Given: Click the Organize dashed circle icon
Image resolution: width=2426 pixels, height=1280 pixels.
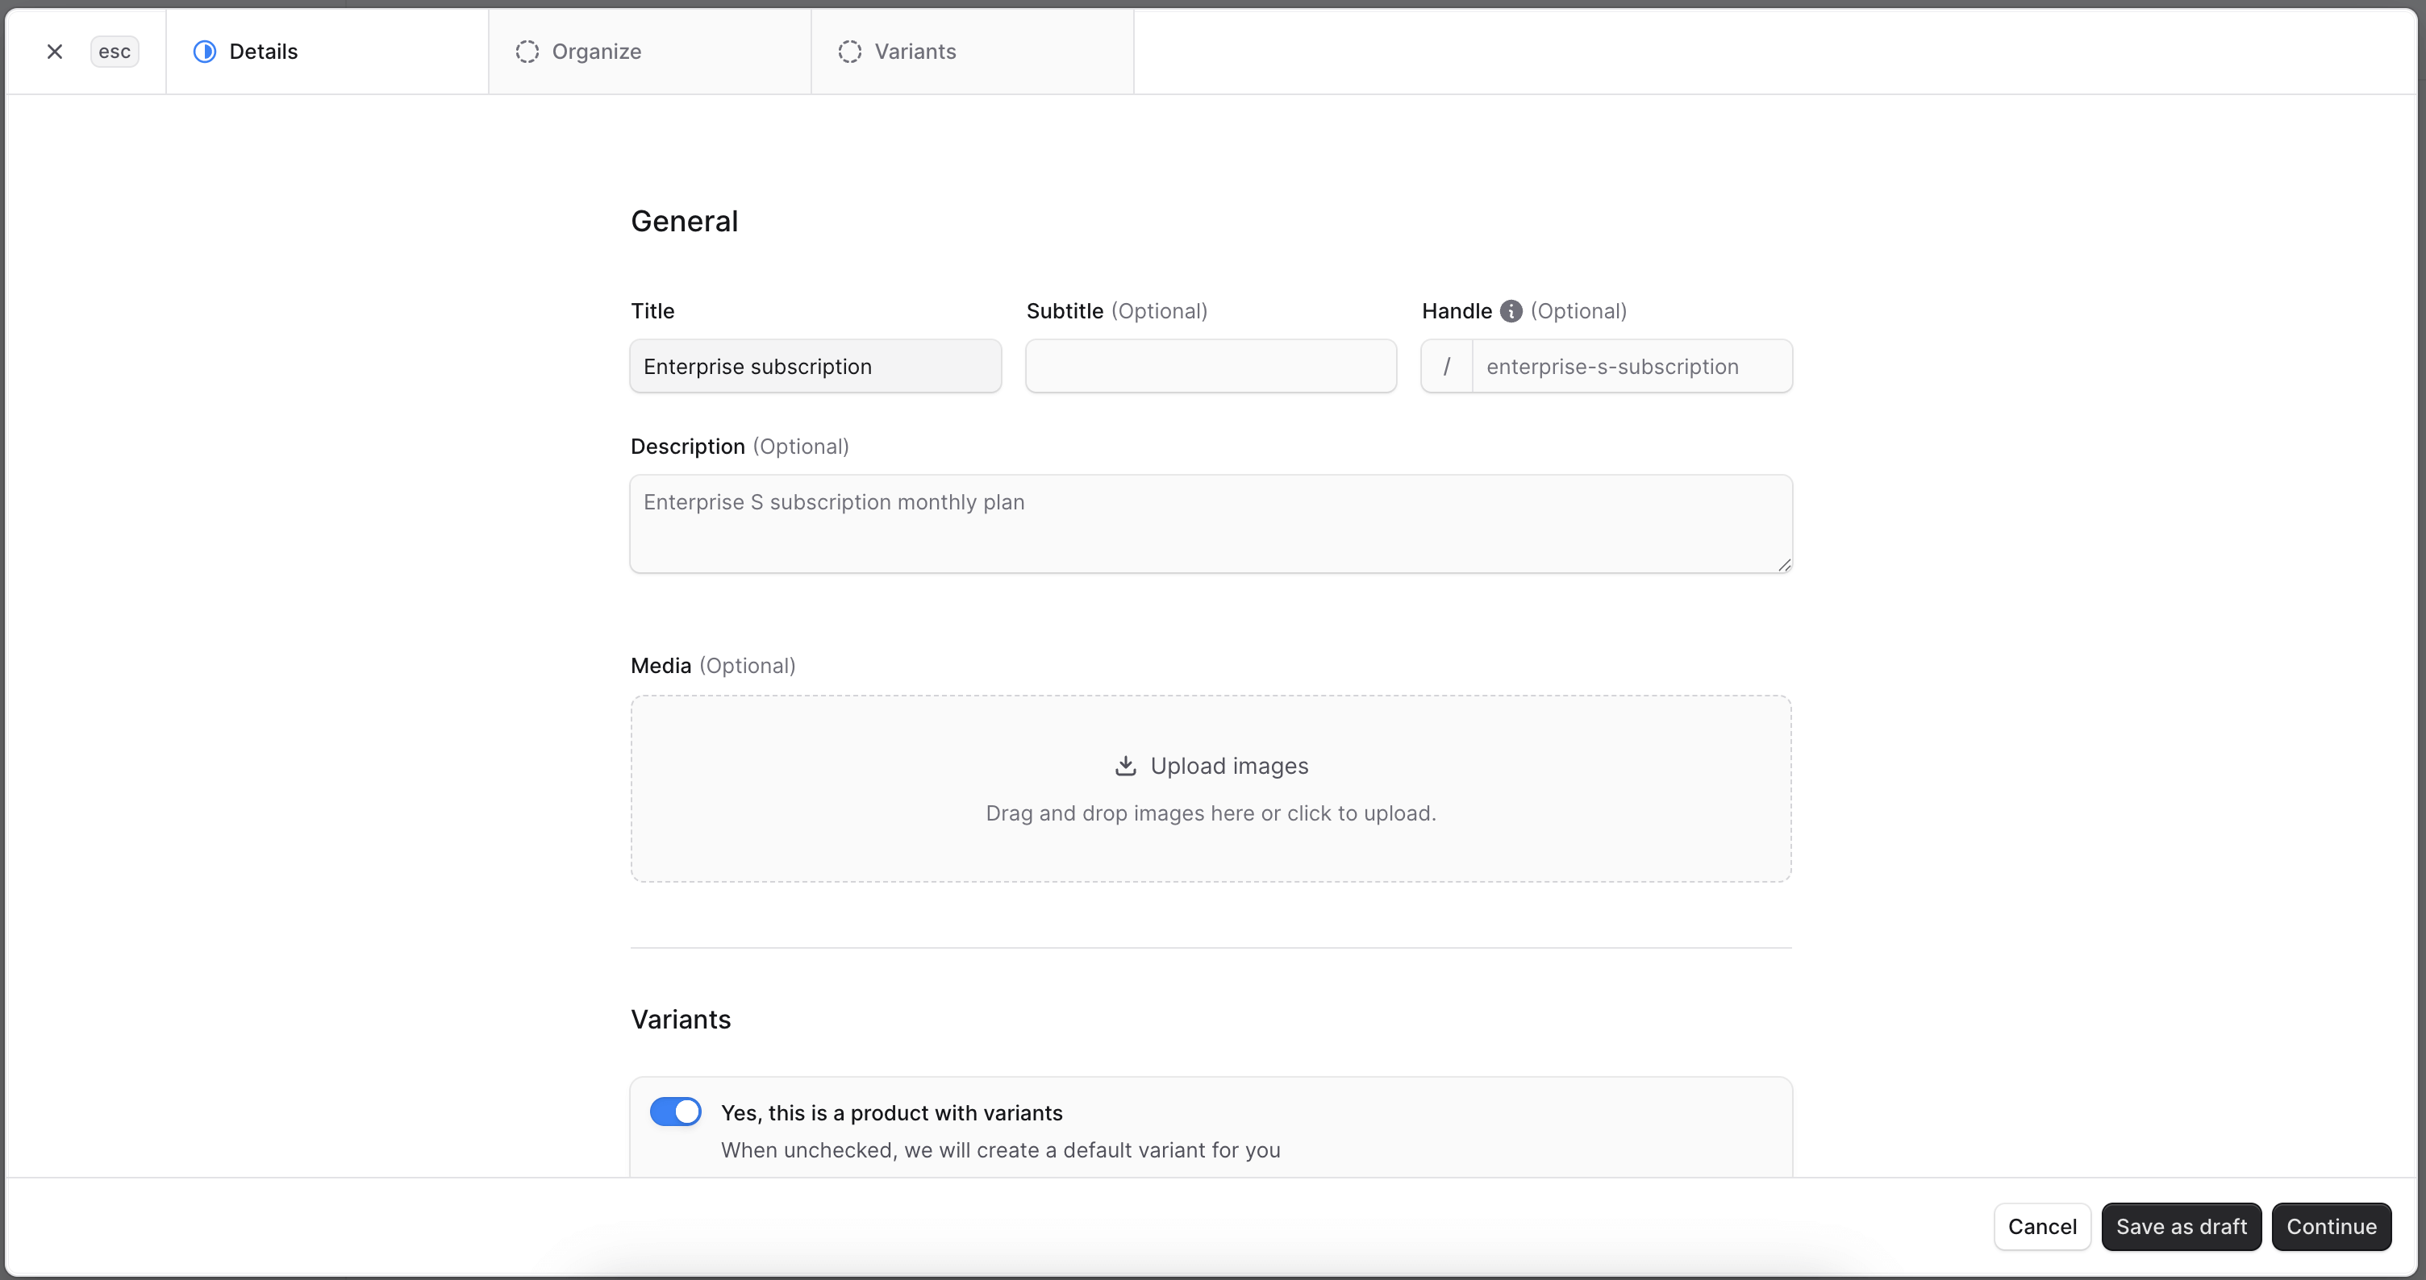Looking at the screenshot, I should (x=527, y=52).
